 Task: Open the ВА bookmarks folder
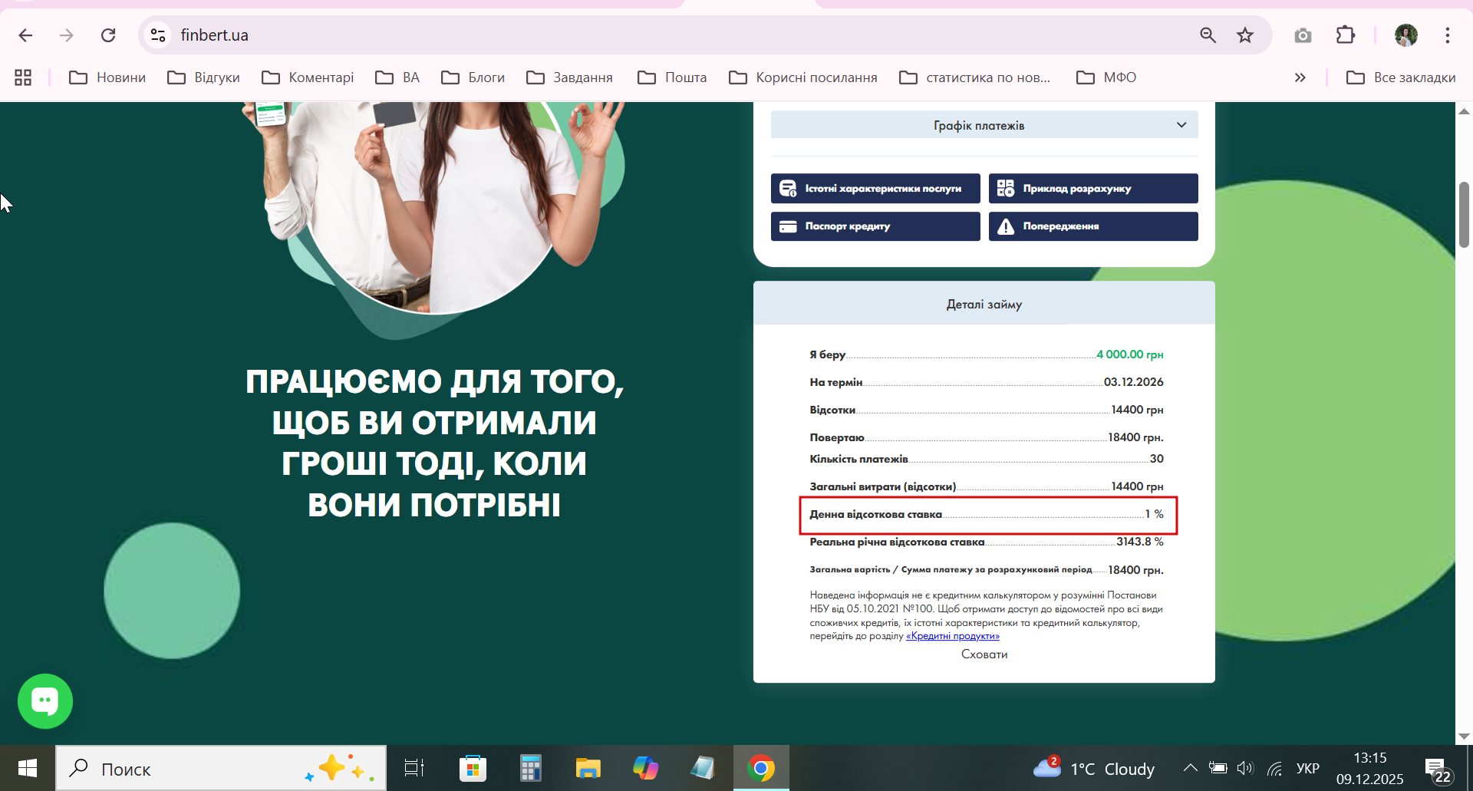point(397,77)
